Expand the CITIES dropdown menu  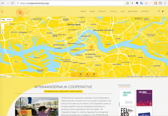pyautogui.click(x=113, y=11)
